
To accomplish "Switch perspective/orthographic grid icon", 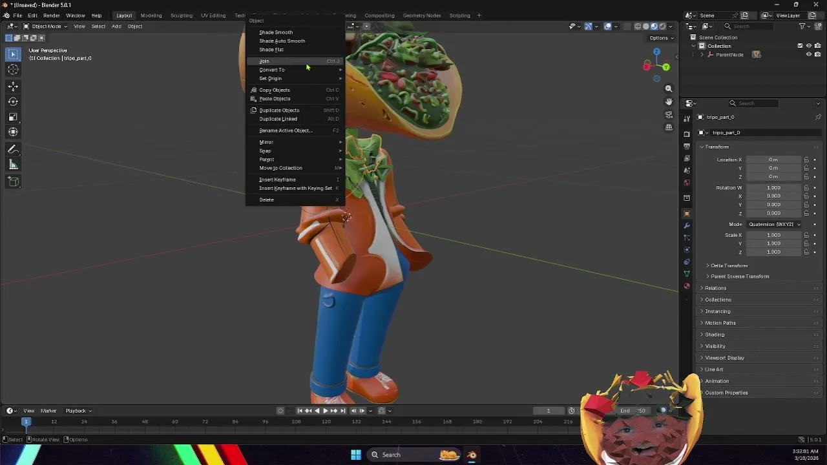I will 669,127.
